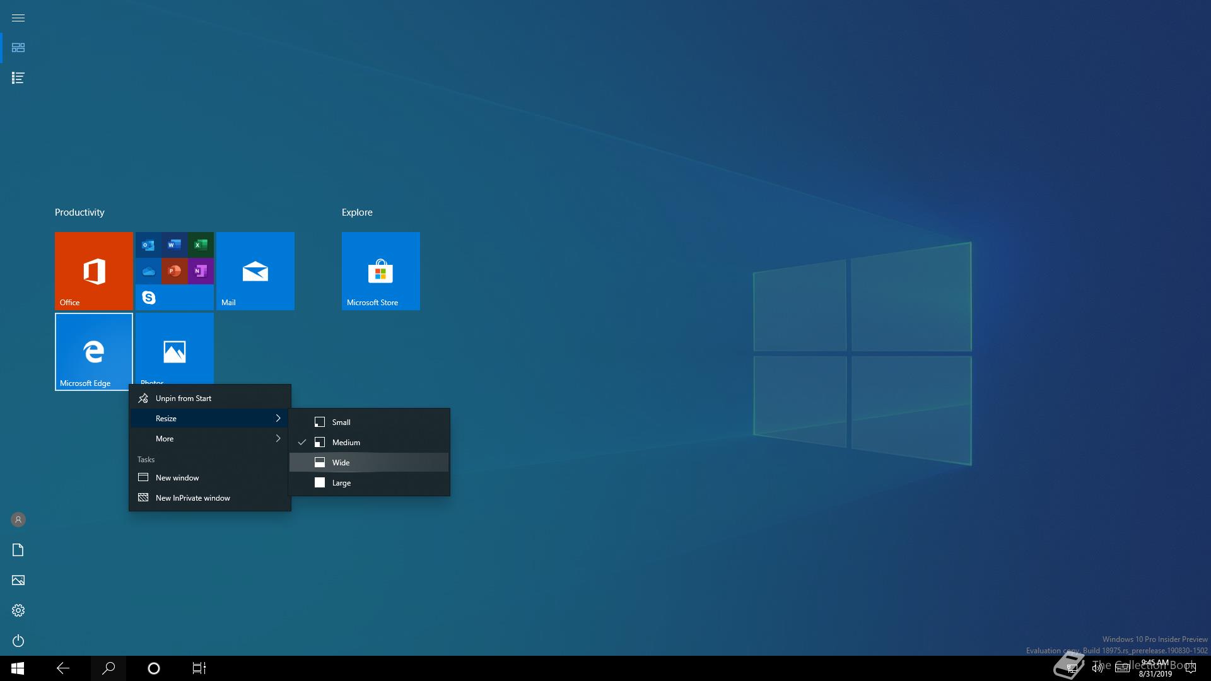Open Cortana circle on taskbar
Viewport: 1211px width, 681px height.
coord(154,668)
